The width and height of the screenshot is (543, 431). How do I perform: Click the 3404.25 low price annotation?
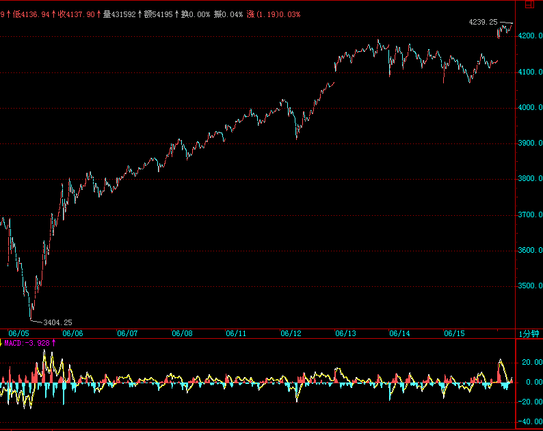click(x=57, y=322)
